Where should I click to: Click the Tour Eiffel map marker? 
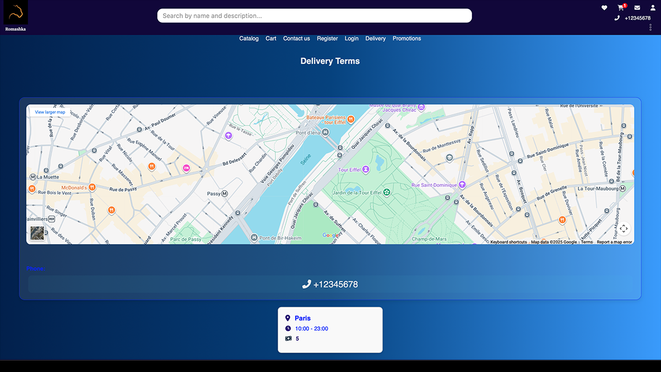365,170
